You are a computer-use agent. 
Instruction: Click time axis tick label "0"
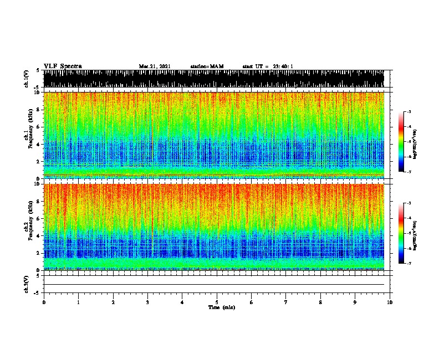(x=44, y=302)
